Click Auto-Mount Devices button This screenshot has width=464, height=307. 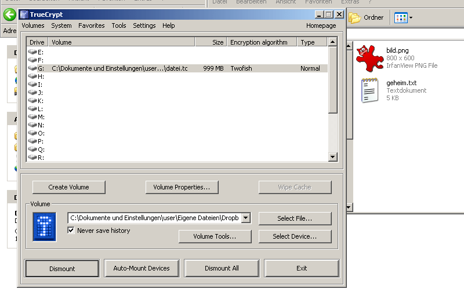click(142, 268)
